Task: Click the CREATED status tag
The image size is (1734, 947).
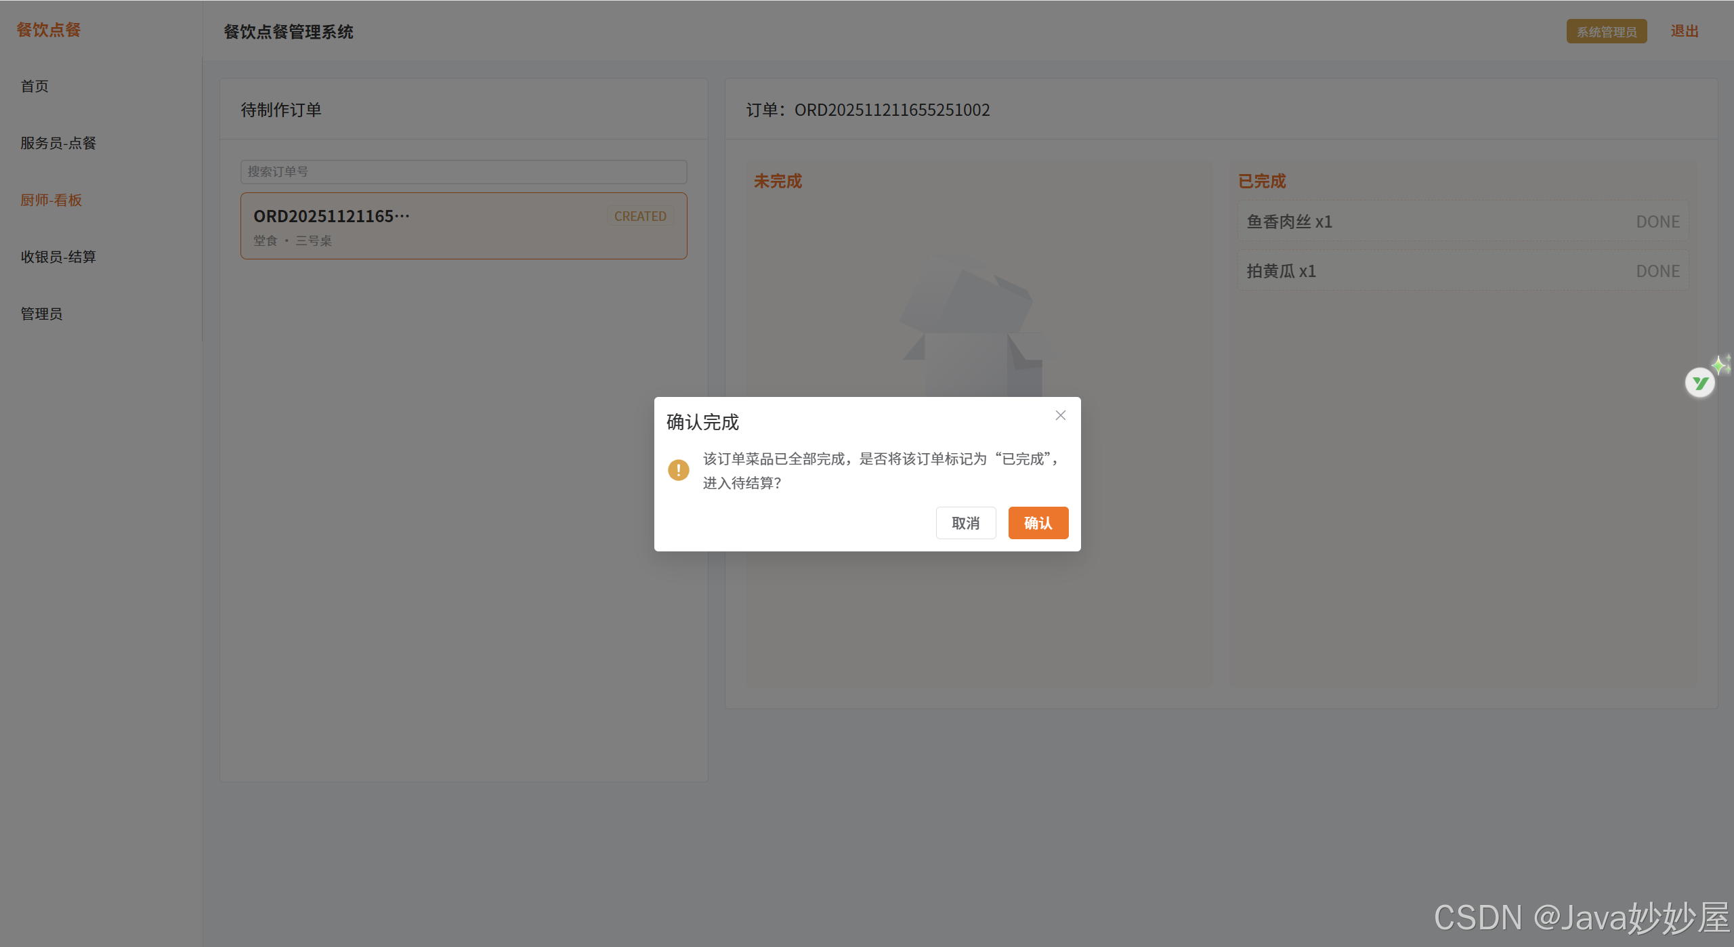Action: (x=639, y=216)
